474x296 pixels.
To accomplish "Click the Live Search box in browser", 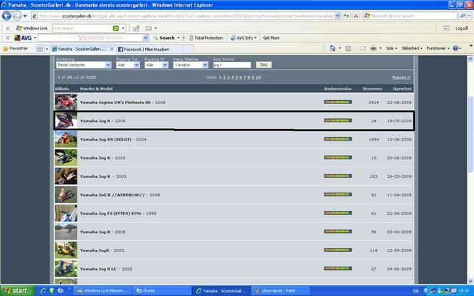I will click(x=411, y=16).
